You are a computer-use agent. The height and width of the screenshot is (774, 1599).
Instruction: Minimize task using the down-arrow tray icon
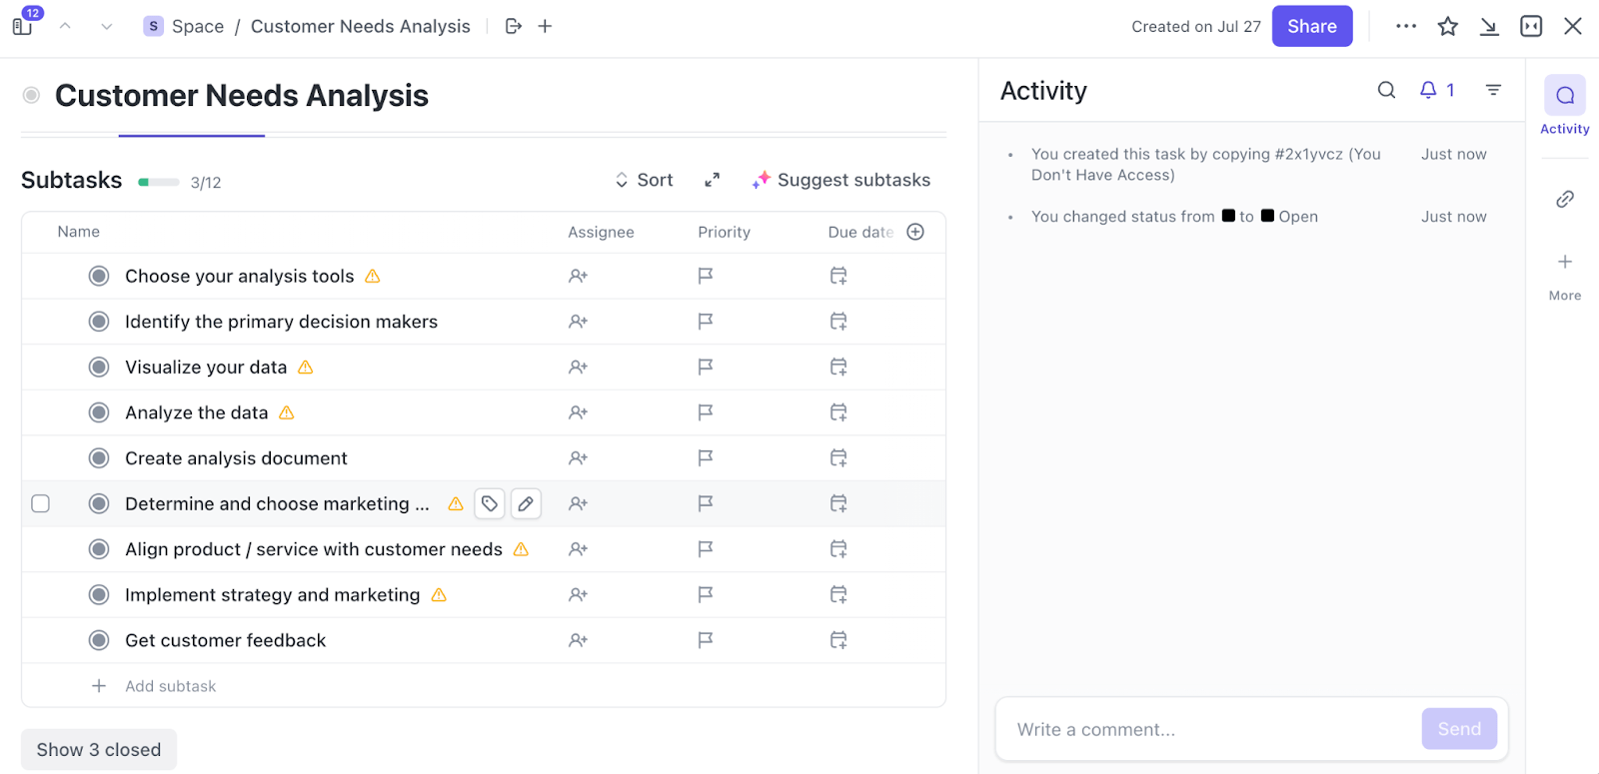point(1489,26)
